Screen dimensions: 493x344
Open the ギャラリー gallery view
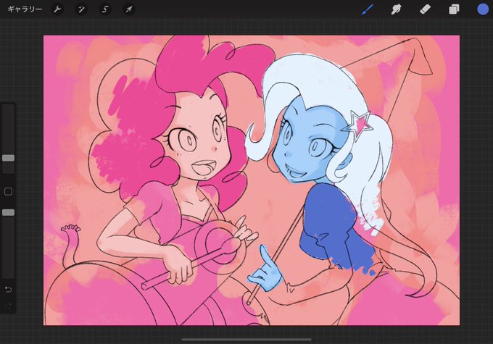25,9
